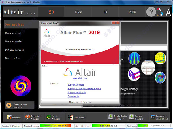Open www.altair.com link
This screenshot has height=129, width=173.
click(80, 78)
